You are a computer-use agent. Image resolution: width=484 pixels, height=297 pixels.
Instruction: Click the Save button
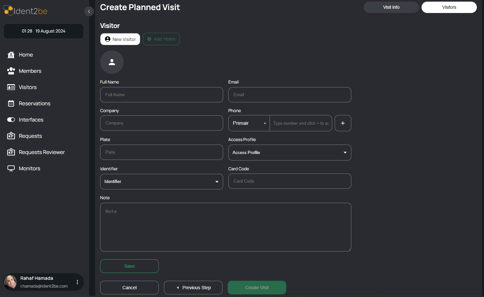(x=129, y=266)
